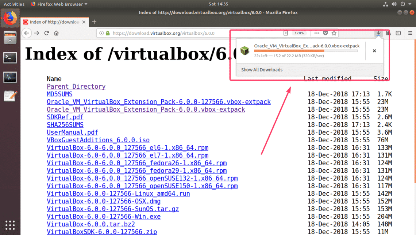Viewport: 416px width, 235px height.
Task: Download the fedora29 rpm package
Action: pyautogui.click(x=136, y=170)
